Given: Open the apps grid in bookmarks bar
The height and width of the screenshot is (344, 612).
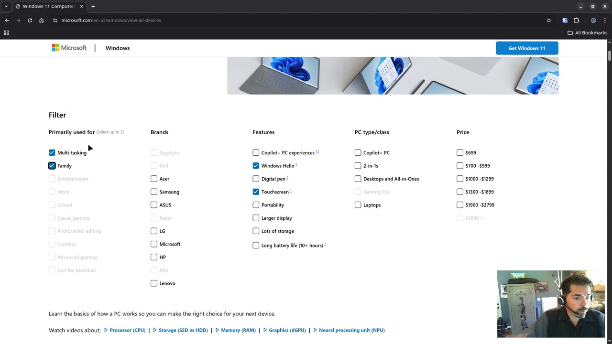Looking at the screenshot, I should [6, 33].
